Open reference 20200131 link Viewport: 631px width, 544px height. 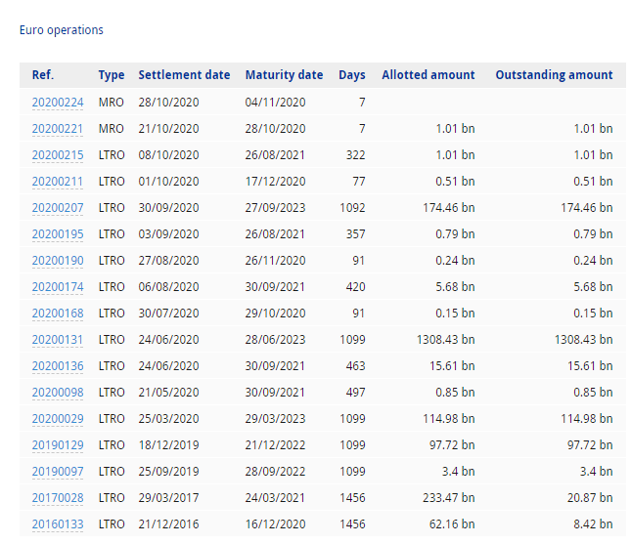(58, 339)
